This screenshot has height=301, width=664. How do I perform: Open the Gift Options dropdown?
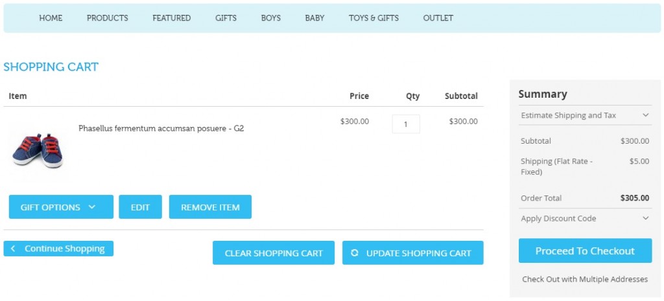click(x=61, y=207)
